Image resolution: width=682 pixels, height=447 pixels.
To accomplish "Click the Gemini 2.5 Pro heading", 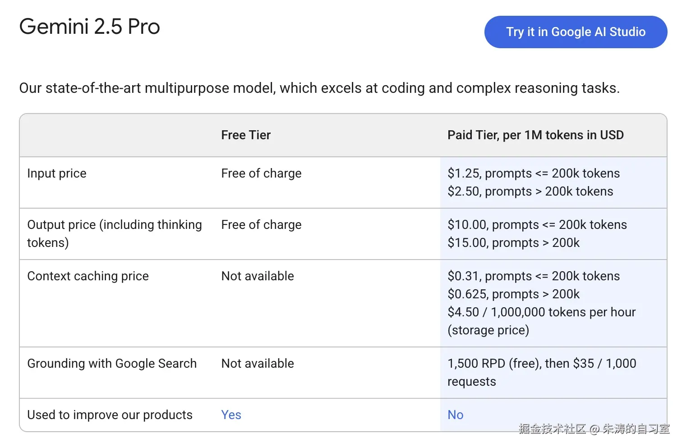I will tap(89, 27).
